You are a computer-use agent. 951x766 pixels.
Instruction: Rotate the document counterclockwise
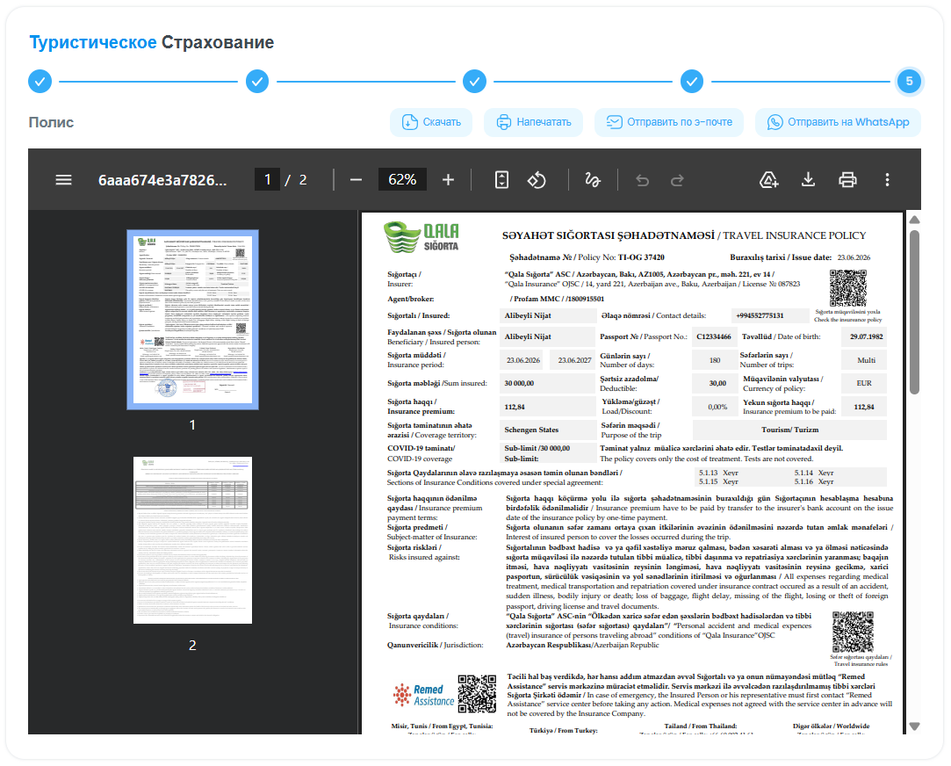pyautogui.click(x=537, y=180)
